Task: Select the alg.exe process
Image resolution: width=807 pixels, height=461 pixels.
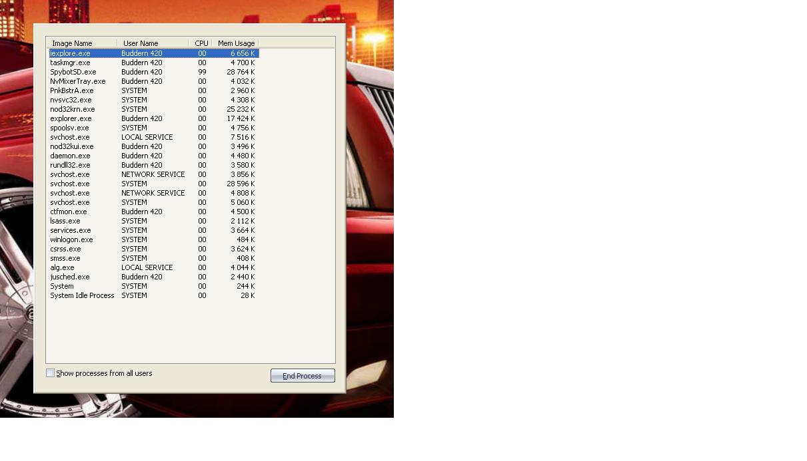Action: [153, 267]
